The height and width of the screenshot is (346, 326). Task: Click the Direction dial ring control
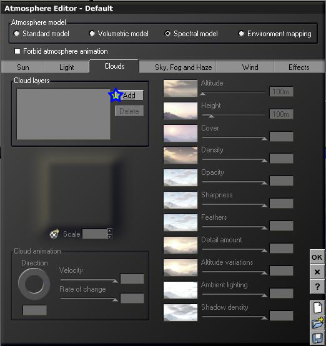34,284
